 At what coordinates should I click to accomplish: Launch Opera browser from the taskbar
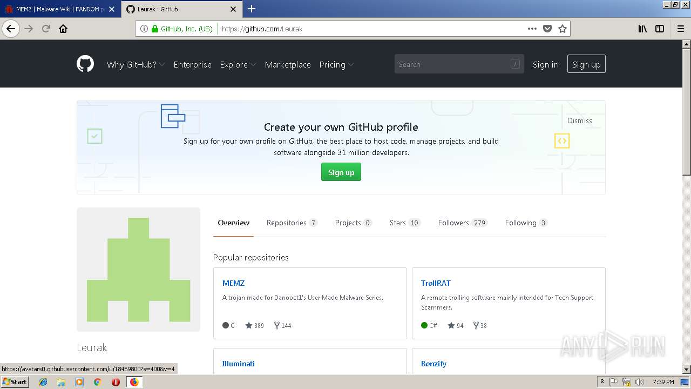click(x=116, y=382)
